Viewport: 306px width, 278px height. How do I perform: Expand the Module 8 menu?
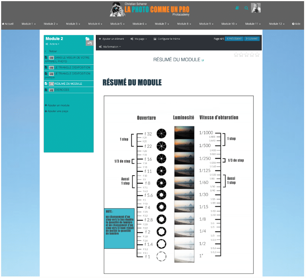184,24
